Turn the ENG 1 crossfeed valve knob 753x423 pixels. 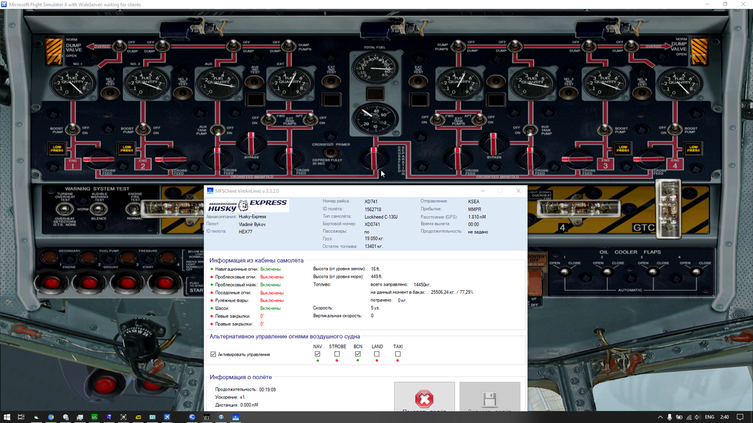(98, 159)
